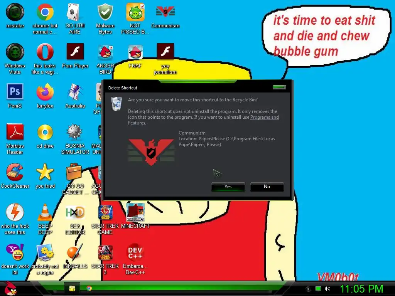Open the file explorer taskbar button
This screenshot has width=395, height=296.
coord(72,288)
